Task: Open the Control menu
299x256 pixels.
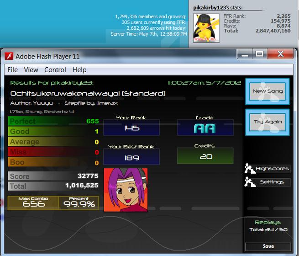Action: [x=55, y=70]
